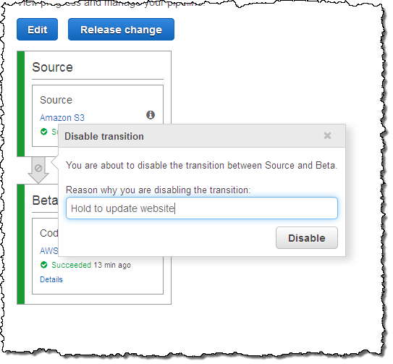393x364 pixels.
Task: Open the Amazon S3 provider link
Action: click(x=62, y=117)
